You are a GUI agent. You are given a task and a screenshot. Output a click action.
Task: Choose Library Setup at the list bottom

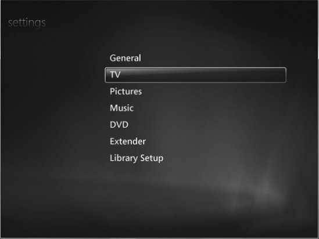click(137, 158)
